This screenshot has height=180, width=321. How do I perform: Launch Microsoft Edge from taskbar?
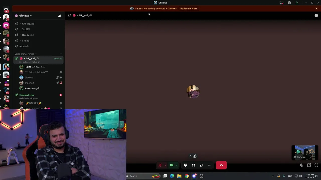tap(172, 176)
